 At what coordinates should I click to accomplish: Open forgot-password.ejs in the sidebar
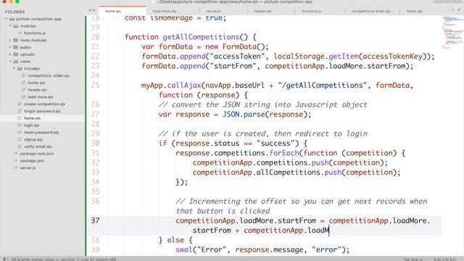point(42,111)
